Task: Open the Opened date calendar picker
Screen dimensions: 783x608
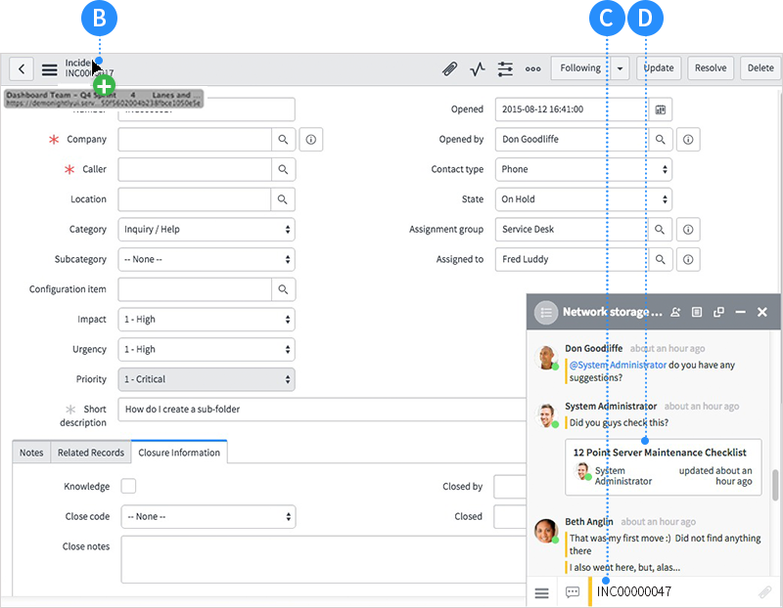Action: 661,109
